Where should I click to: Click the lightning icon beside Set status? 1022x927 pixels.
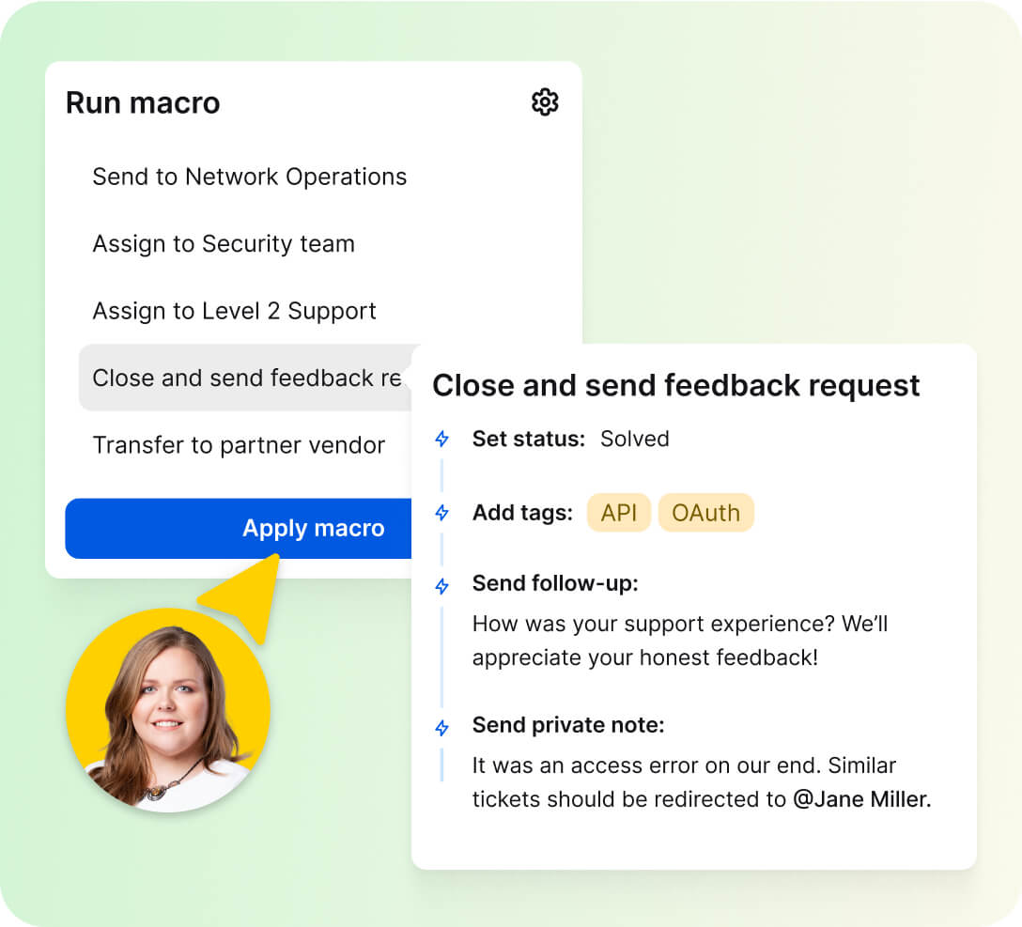(441, 439)
